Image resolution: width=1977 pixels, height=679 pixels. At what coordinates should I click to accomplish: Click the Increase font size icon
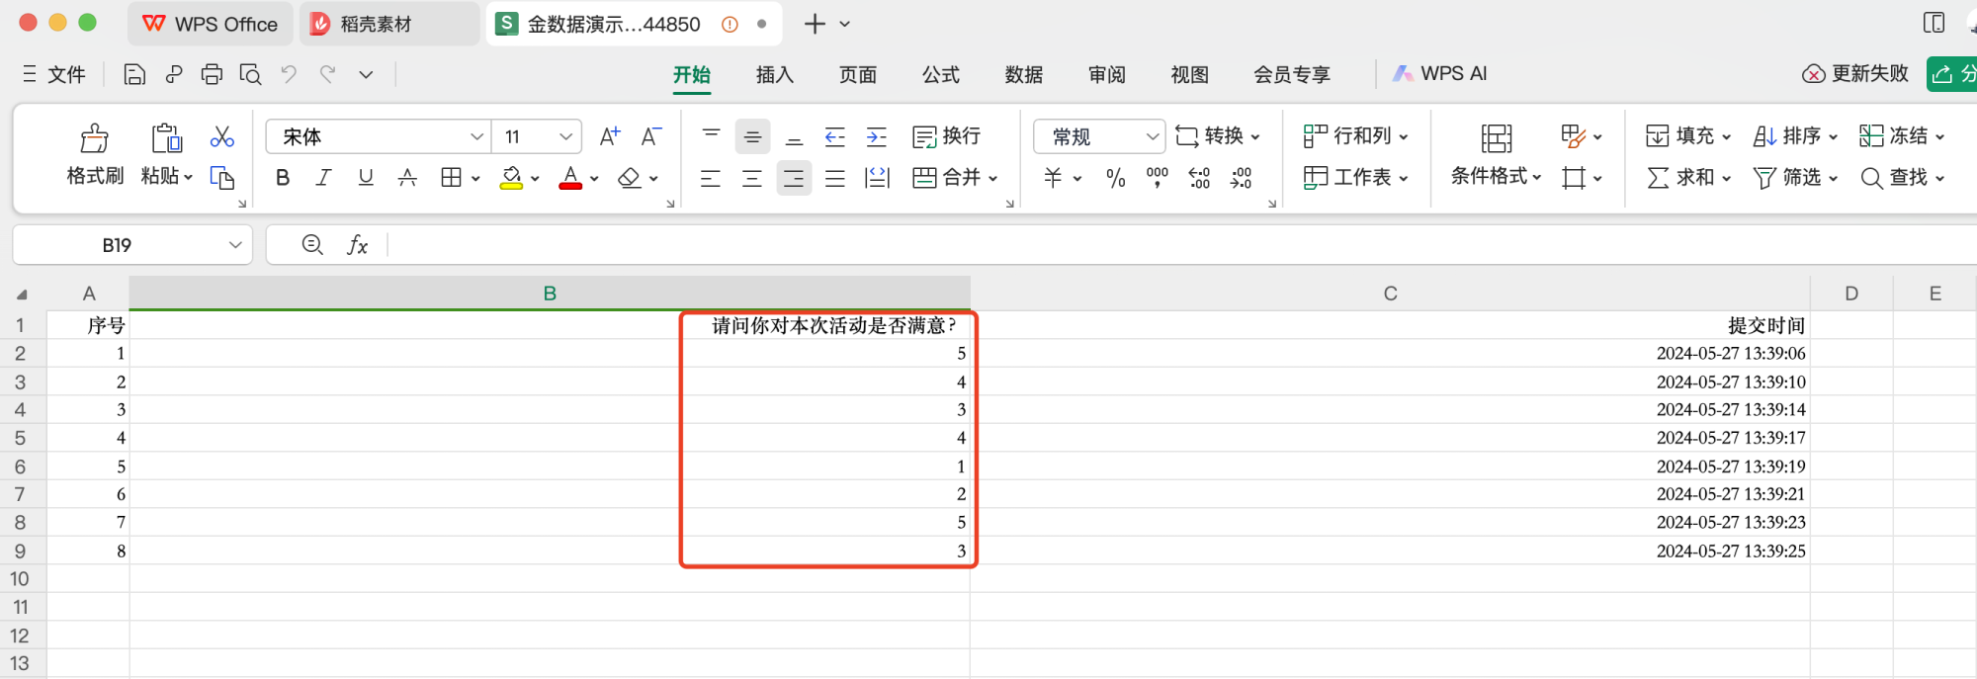pos(610,136)
